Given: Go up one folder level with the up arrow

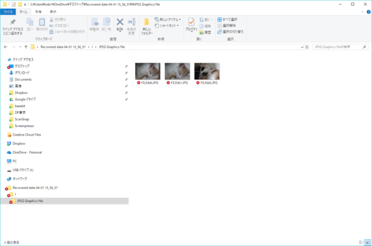Looking at the screenshot, I should pyautogui.click(x=26, y=47).
